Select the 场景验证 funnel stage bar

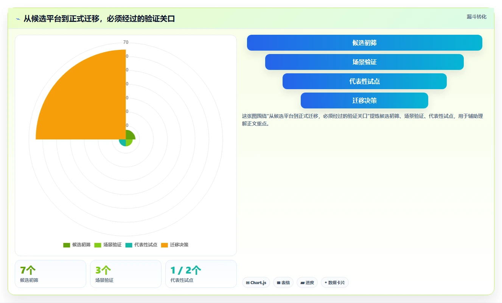coord(364,62)
